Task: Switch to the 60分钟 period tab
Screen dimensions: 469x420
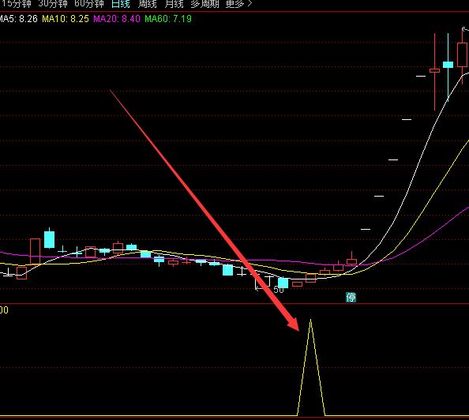Action: point(89,4)
